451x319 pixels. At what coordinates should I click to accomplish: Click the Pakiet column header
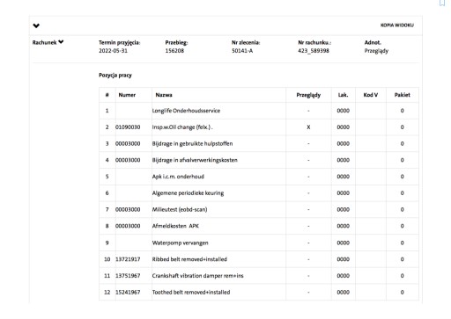[403, 95]
